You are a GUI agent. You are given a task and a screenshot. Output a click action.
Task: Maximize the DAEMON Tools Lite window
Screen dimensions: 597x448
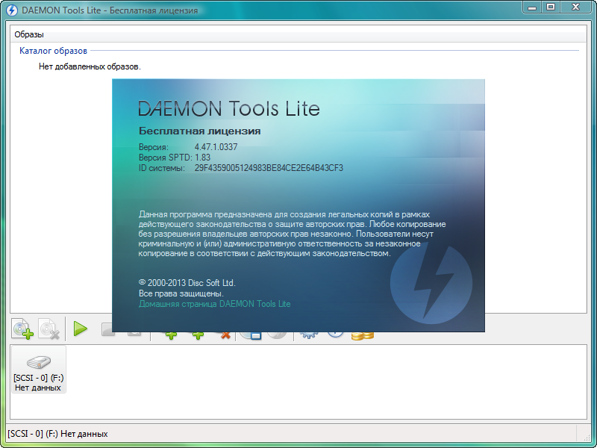click(551, 7)
